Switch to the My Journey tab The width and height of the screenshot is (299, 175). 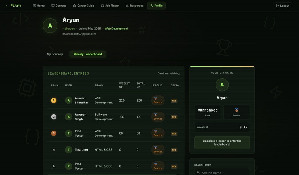point(55,54)
